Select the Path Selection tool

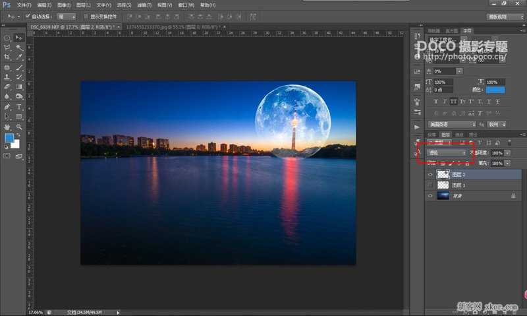(7, 117)
